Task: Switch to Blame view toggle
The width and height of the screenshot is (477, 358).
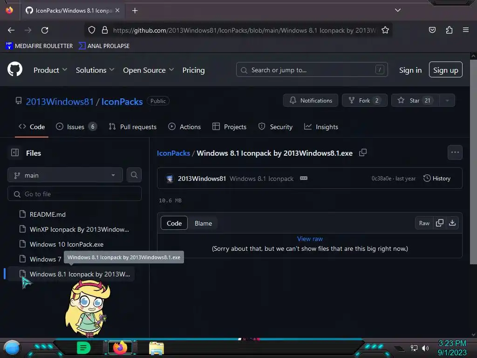Action: coord(203,223)
